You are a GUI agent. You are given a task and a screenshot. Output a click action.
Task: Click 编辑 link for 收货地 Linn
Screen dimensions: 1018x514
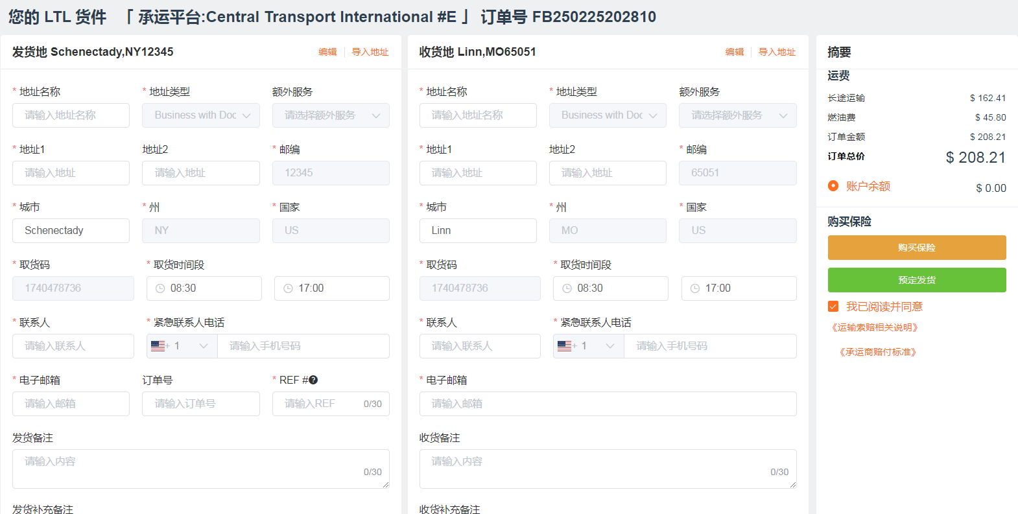(x=735, y=52)
